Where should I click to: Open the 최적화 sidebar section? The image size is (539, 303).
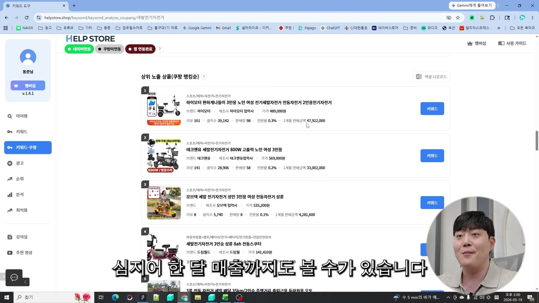tap(28, 210)
